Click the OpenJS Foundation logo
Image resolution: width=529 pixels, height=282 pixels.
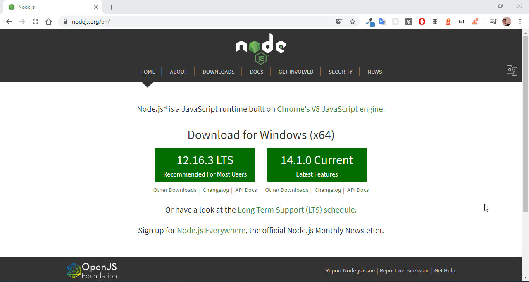coord(92,270)
